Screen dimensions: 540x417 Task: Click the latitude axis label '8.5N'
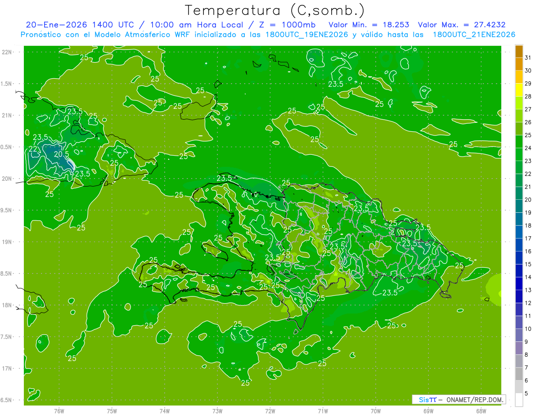(x=7, y=274)
